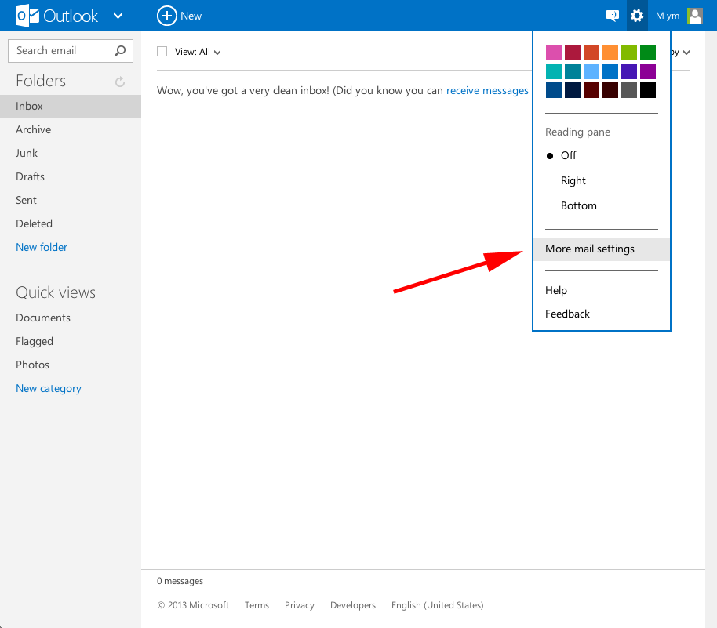Create a New folder
Image resolution: width=717 pixels, height=628 pixels.
coord(42,247)
